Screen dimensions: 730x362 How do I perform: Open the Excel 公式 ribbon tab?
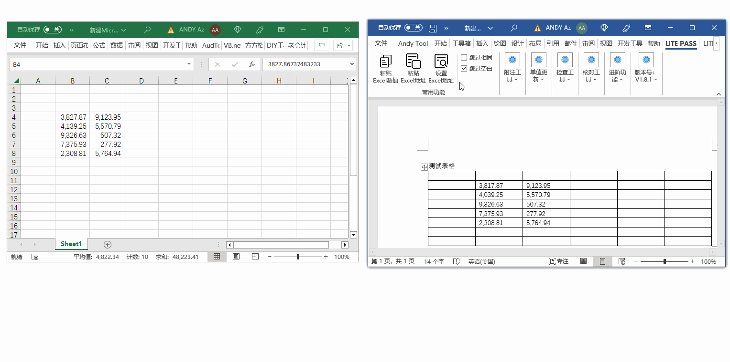point(99,45)
